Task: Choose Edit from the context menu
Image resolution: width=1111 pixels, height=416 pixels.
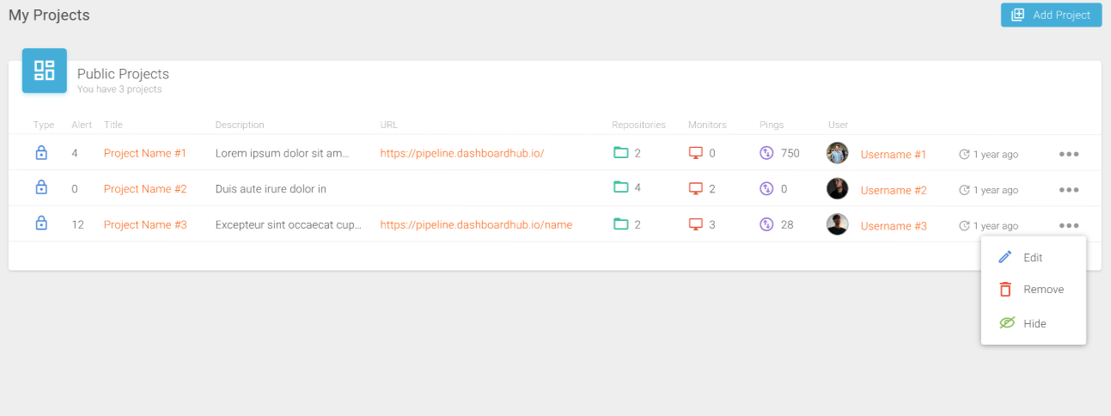Action: point(1034,257)
